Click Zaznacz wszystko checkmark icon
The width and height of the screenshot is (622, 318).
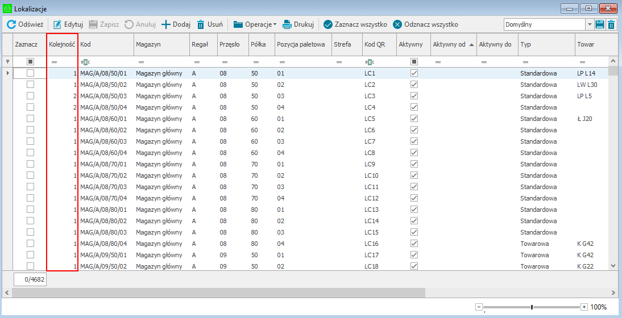pyautogui.click(x=328, y=24)
